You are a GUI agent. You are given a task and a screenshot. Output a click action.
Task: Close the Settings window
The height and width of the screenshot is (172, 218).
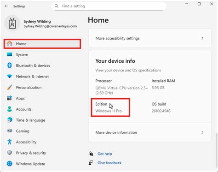coord(212,4)
